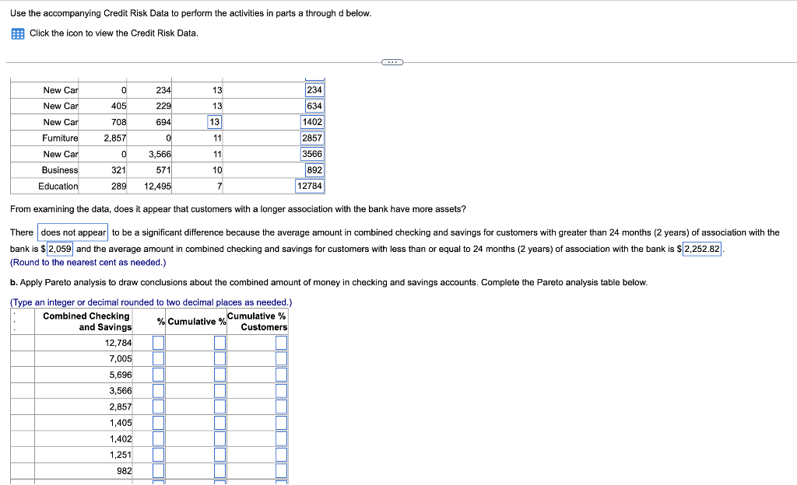The width and height of the screenshot is (797, 485).
Task: Click the % box for the 12,784 row
Action: (158, 342)
